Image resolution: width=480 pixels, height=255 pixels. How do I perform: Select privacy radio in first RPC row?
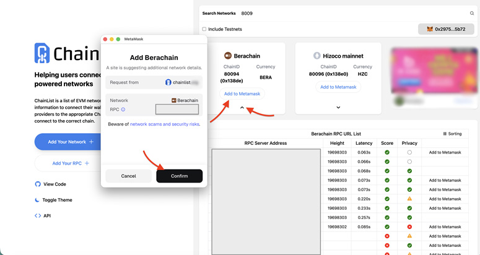tap(409, 152)
